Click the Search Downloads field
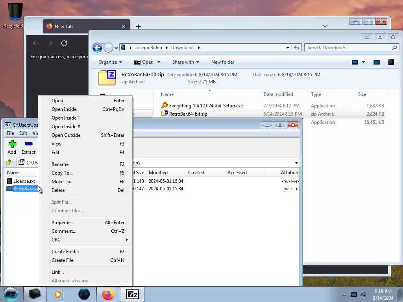 pyautogui.click(x=348, y=48)
